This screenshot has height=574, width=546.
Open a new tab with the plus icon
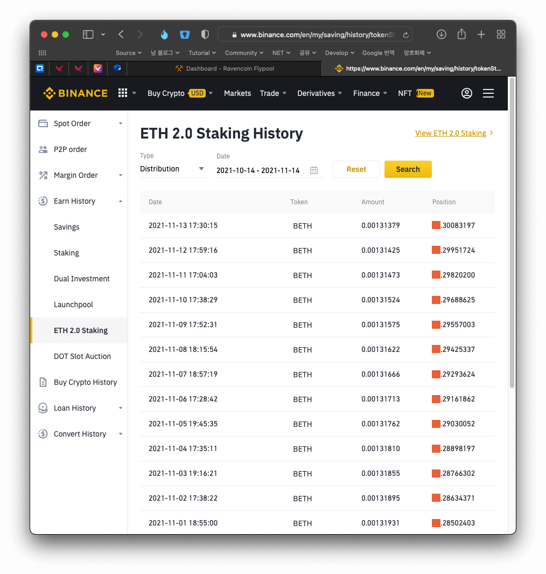(481, 34)
